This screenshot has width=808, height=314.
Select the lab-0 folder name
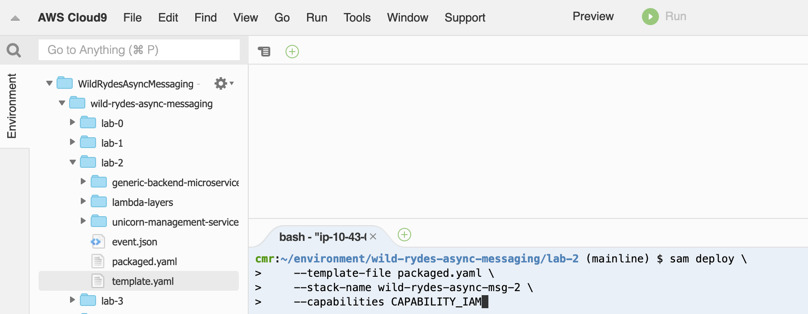[x=112, y=123]
